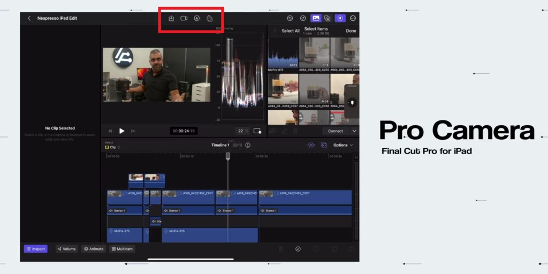Click the viewer video preview
Viewport: 548px width, 274px height.
click(x=156, y=75)
